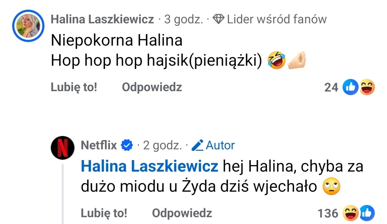Click the blue thumbs-up reaction on Netflix's reply
Viewport: 387px width, 224px height.
click(x=367, y=213)
